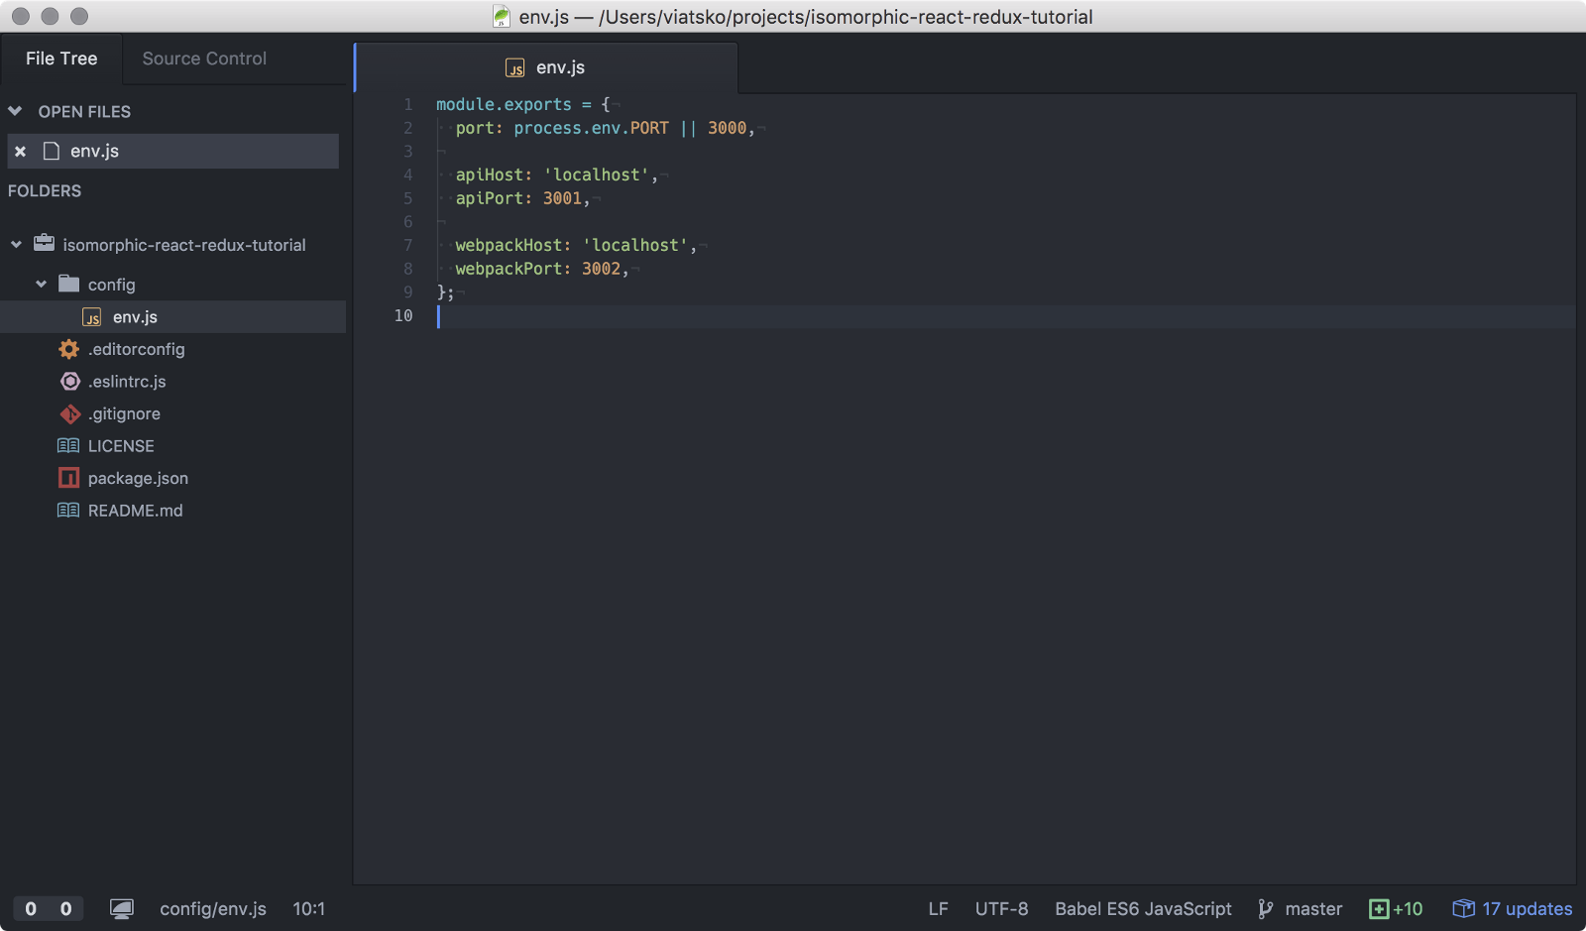Collapse the config folder chevron
Screen dimensions: 1586x931
pyautogui.click(x=41, y=285)
